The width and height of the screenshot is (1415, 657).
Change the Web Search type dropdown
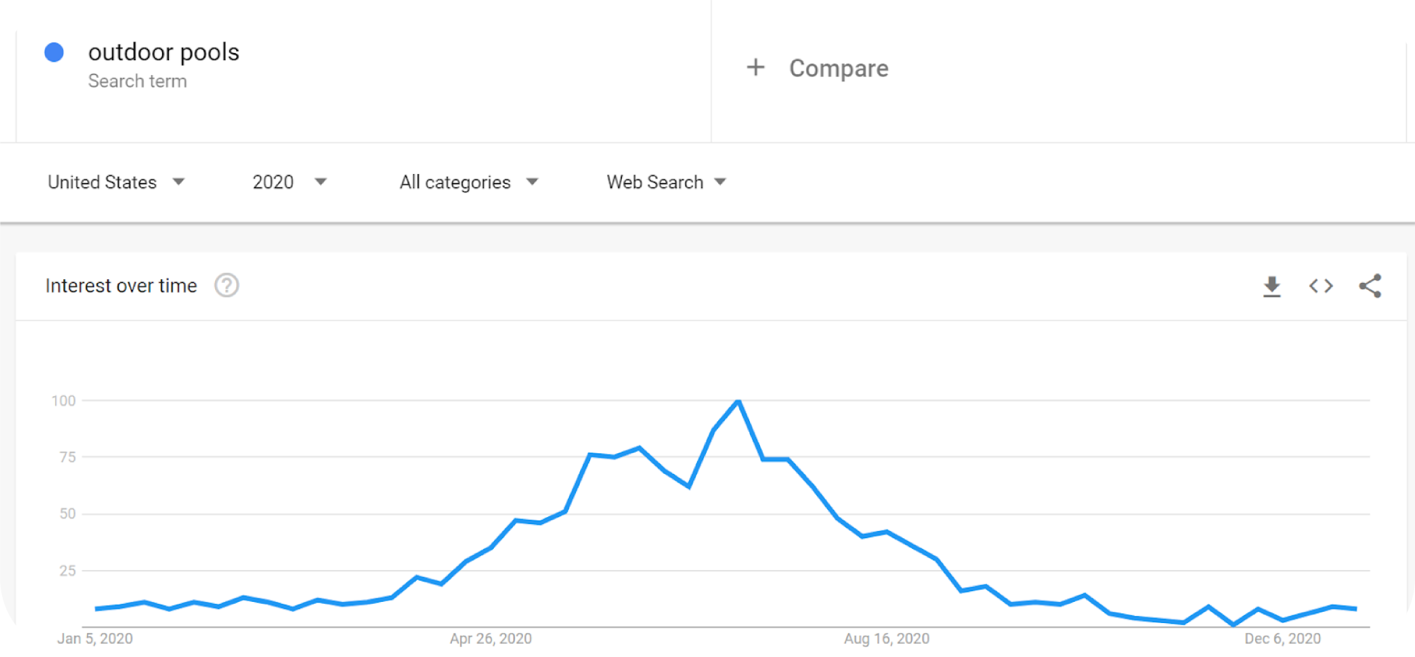tap(666, 182)
